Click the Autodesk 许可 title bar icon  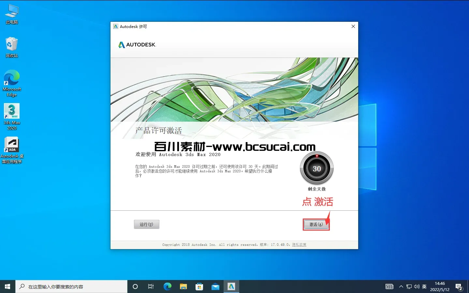116,26
